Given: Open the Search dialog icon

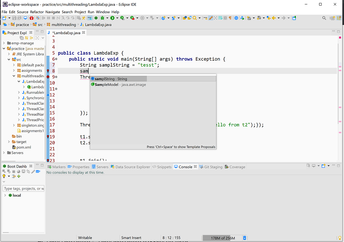Looking at the screenshot, I should coord(195,18).
